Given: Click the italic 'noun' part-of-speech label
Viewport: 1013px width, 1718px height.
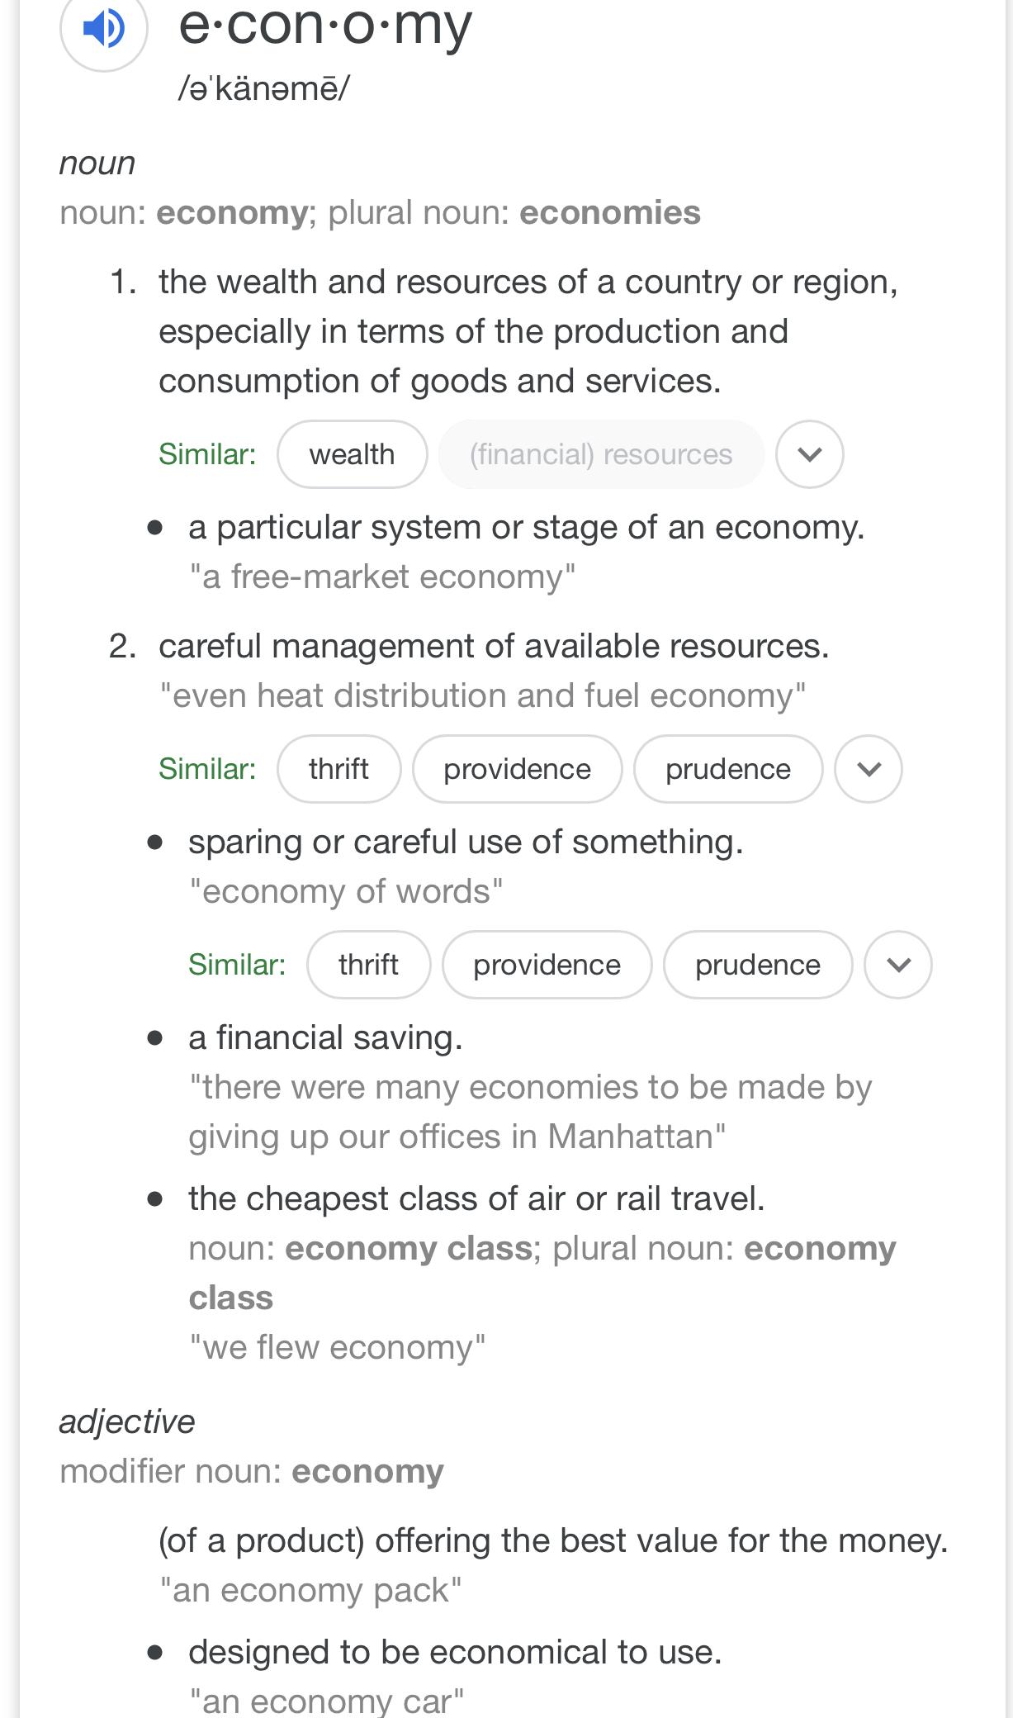Looking at the screenshot, I should (97, 164).
